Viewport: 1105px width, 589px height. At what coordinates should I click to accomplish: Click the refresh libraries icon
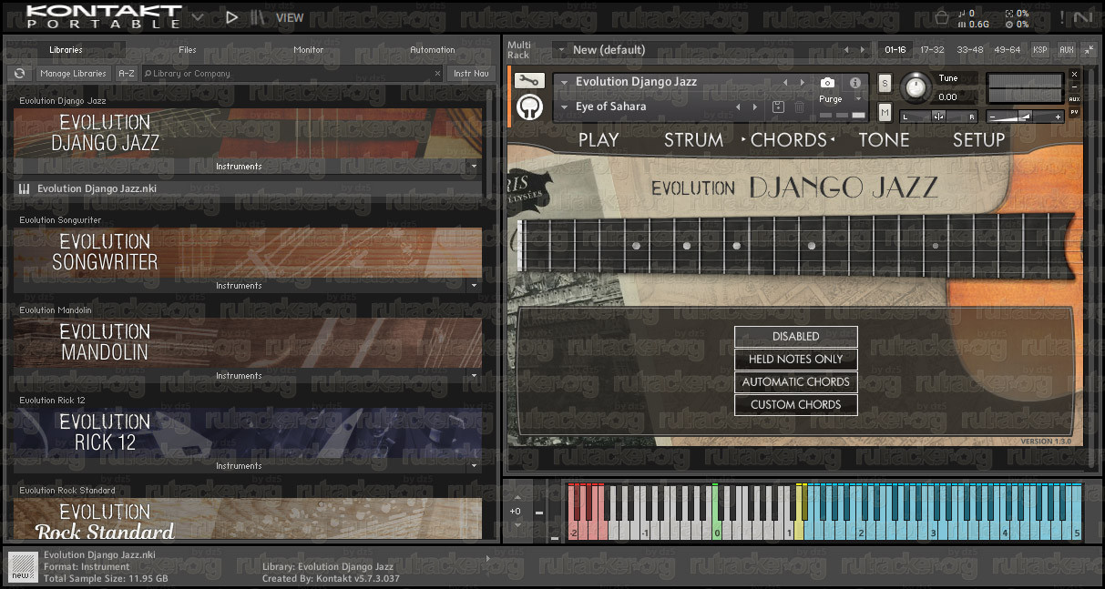19,74
